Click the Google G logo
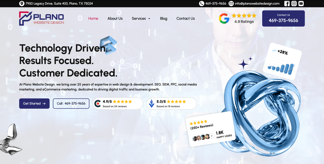The image size is (324, 164). coord(224,18)
